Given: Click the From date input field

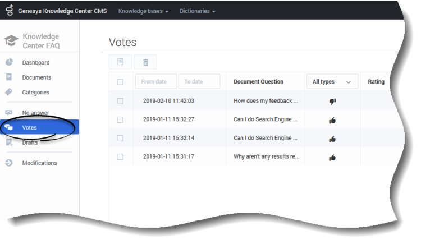Looking at the screenshot, I should 156,81.
